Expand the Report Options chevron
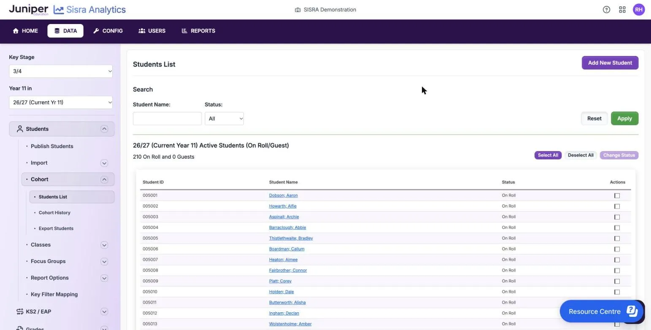 click(x=104, y=278)
